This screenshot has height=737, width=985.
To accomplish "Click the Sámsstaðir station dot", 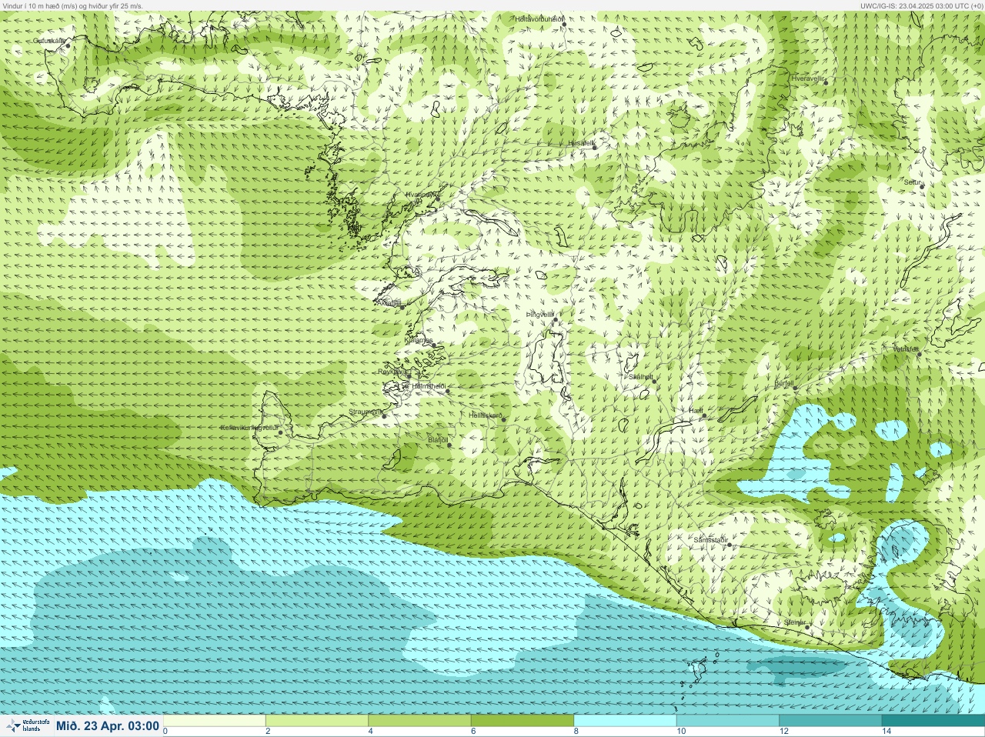I will [729, 545].
